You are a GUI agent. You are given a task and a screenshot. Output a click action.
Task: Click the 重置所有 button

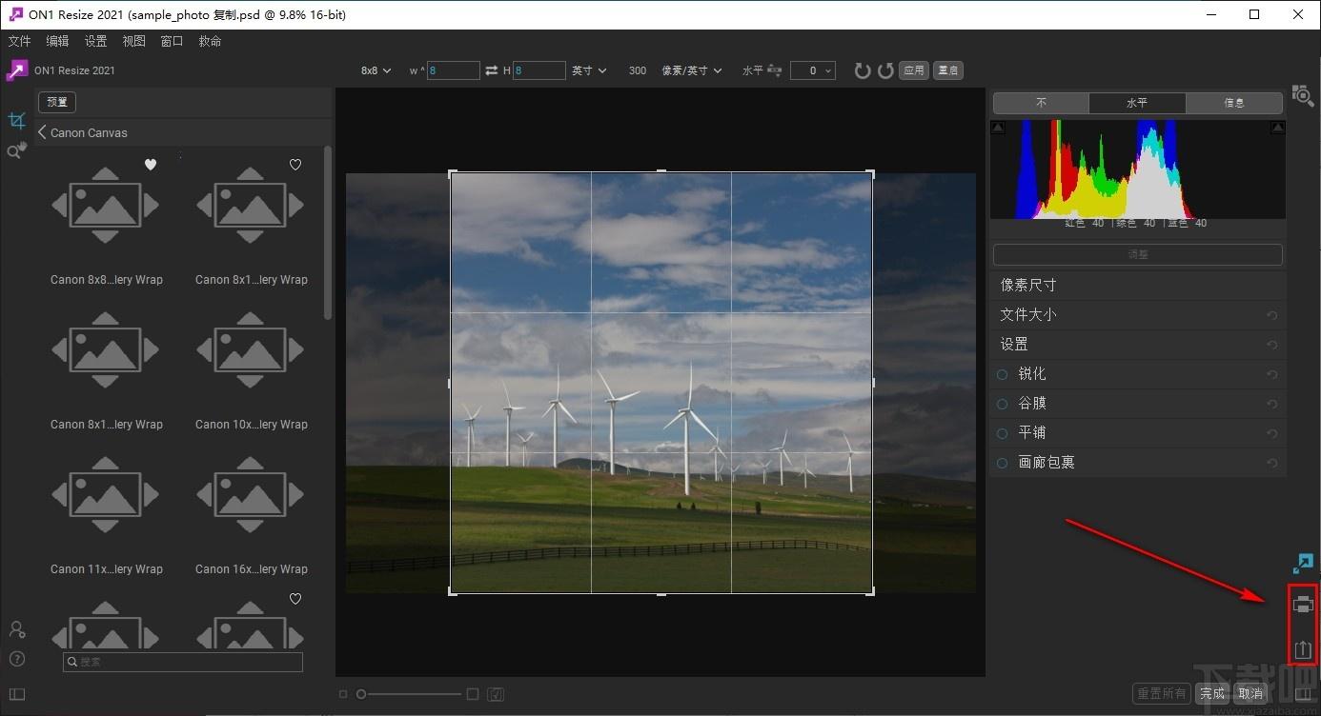[x=1162, y=693]
